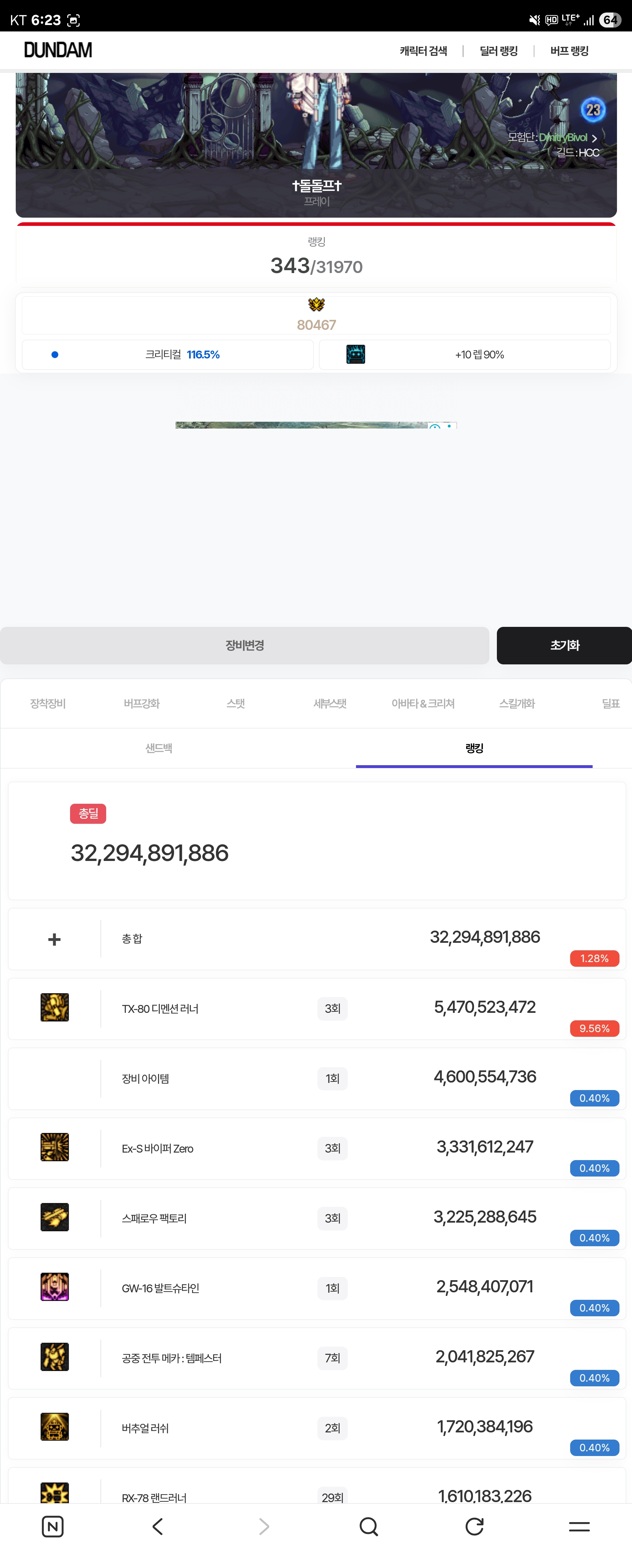Open the browser search icon
The image size is (632, 1550).
point(368,1526)
